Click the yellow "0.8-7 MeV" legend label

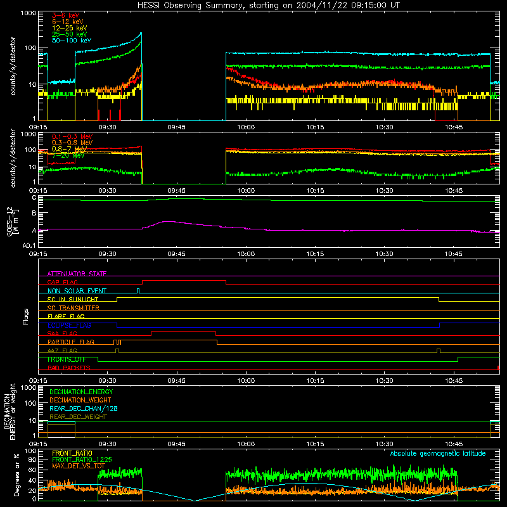click(x=70, y=149)
